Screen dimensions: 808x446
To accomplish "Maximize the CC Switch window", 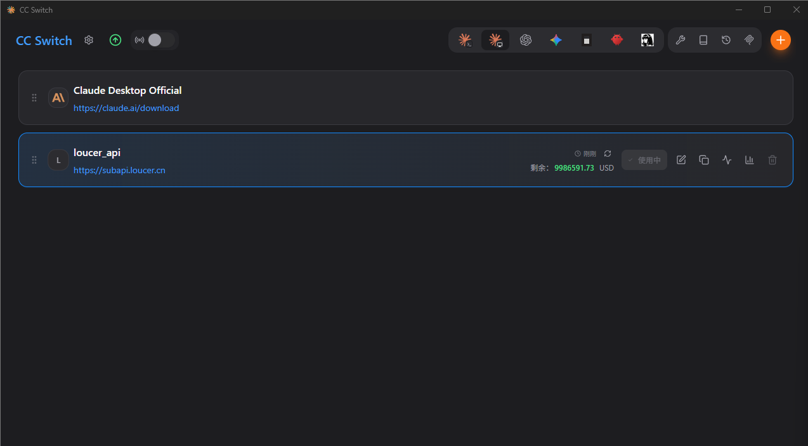I will pyautogui.click(x=767, y=10).
